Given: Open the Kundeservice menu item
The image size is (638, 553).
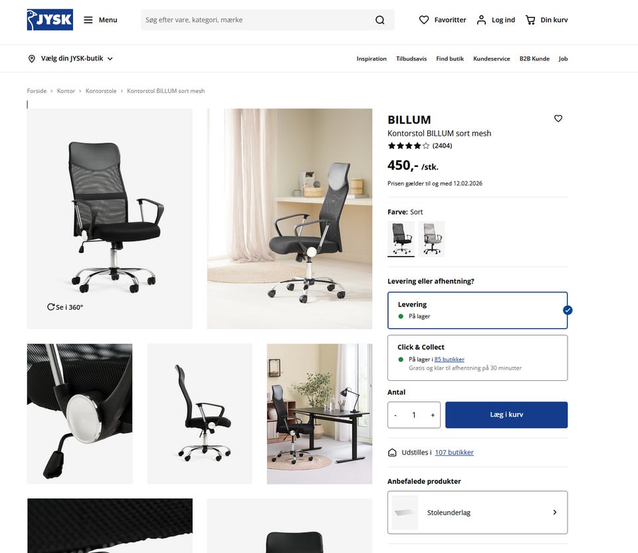Looking at the screenshot, I should [492, 58].
